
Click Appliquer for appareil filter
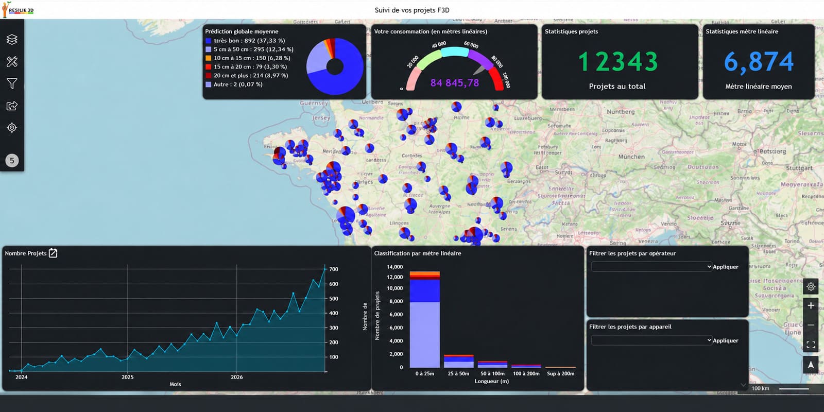pyautogui.click(x=726, y=340)
